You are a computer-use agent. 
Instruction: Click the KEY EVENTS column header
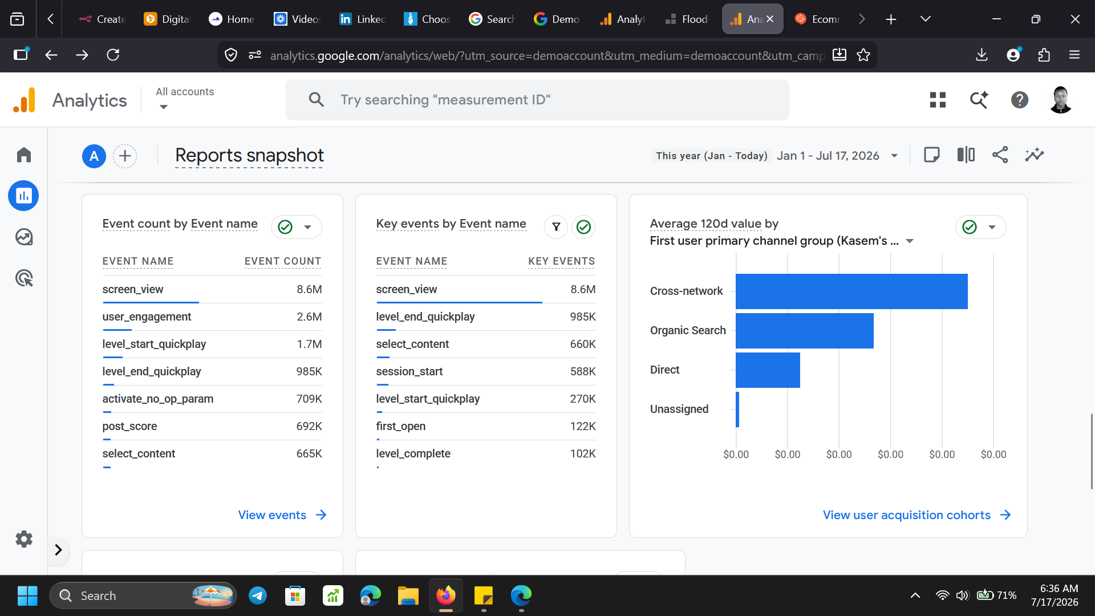coord(562,261)
